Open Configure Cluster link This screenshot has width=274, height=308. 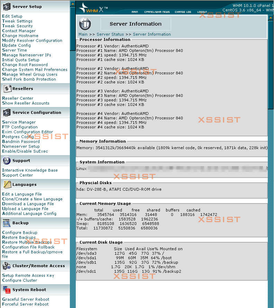click(x=20, y=280)
